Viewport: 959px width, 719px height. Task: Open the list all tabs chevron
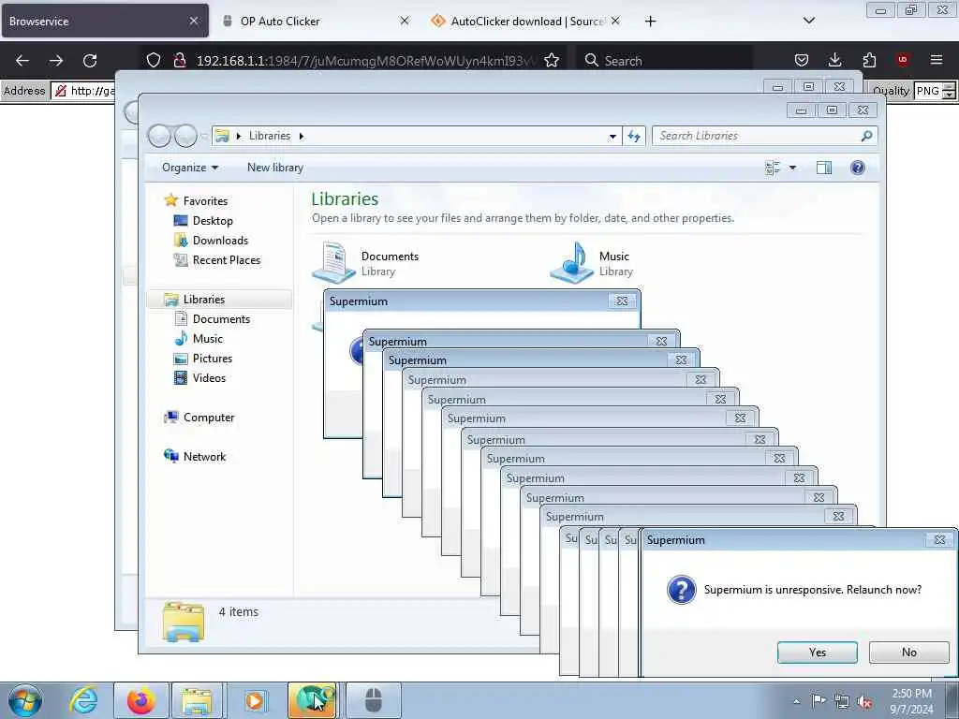click(809, 21)
